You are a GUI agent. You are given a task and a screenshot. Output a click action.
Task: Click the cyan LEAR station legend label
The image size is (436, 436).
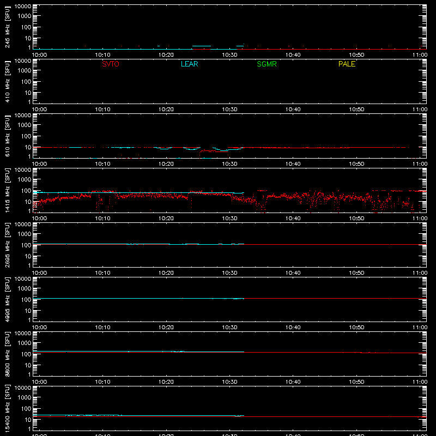[189, 64]
